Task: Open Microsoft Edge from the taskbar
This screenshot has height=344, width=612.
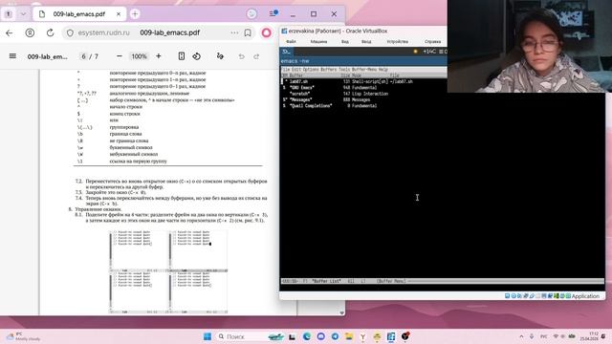Action: [307, 336]
